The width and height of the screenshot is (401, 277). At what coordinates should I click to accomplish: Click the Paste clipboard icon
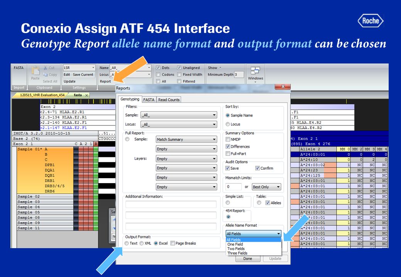pos(35,70)
